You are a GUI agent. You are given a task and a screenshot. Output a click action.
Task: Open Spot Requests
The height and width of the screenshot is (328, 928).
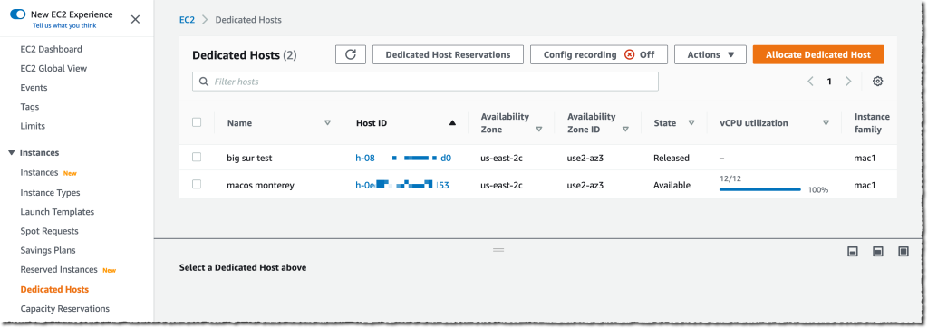[49, 231]
